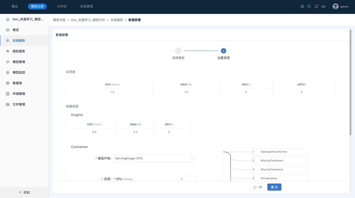The image size is (355, 198).
Task: Click the grid apps icon in header
Action: click(x=302, y=6)
